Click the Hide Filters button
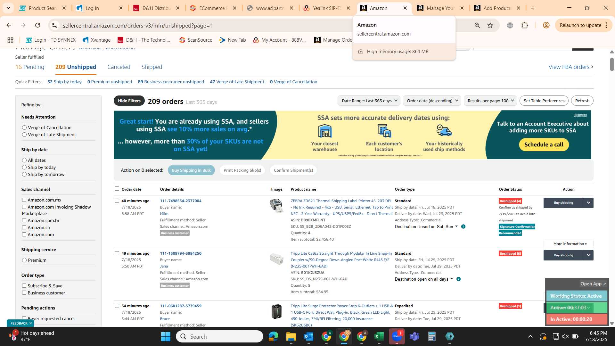Screen dimensions: 615x346 coord(129,101)
